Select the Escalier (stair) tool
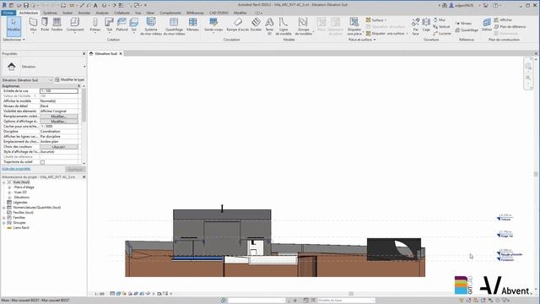 pyautogui.click(x=256, y=24)
